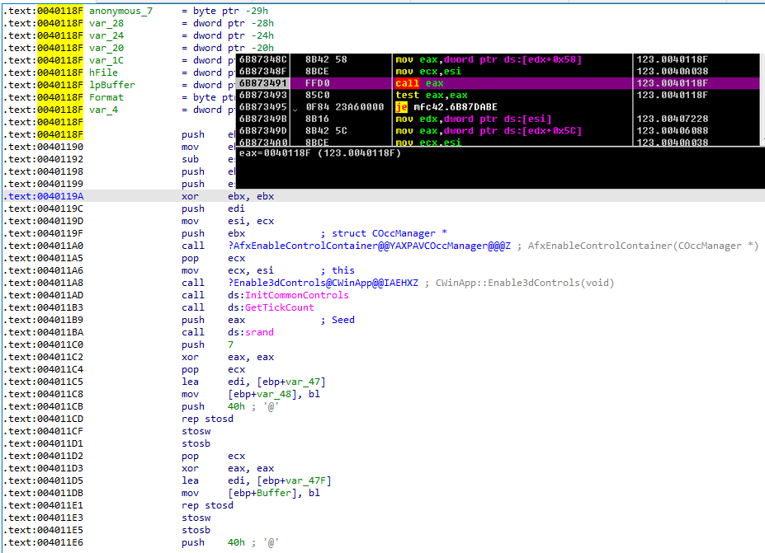The height and width of the screenshot is (553, 765).
Task: Click address .text:00401190
Action: tap(44, 148)
